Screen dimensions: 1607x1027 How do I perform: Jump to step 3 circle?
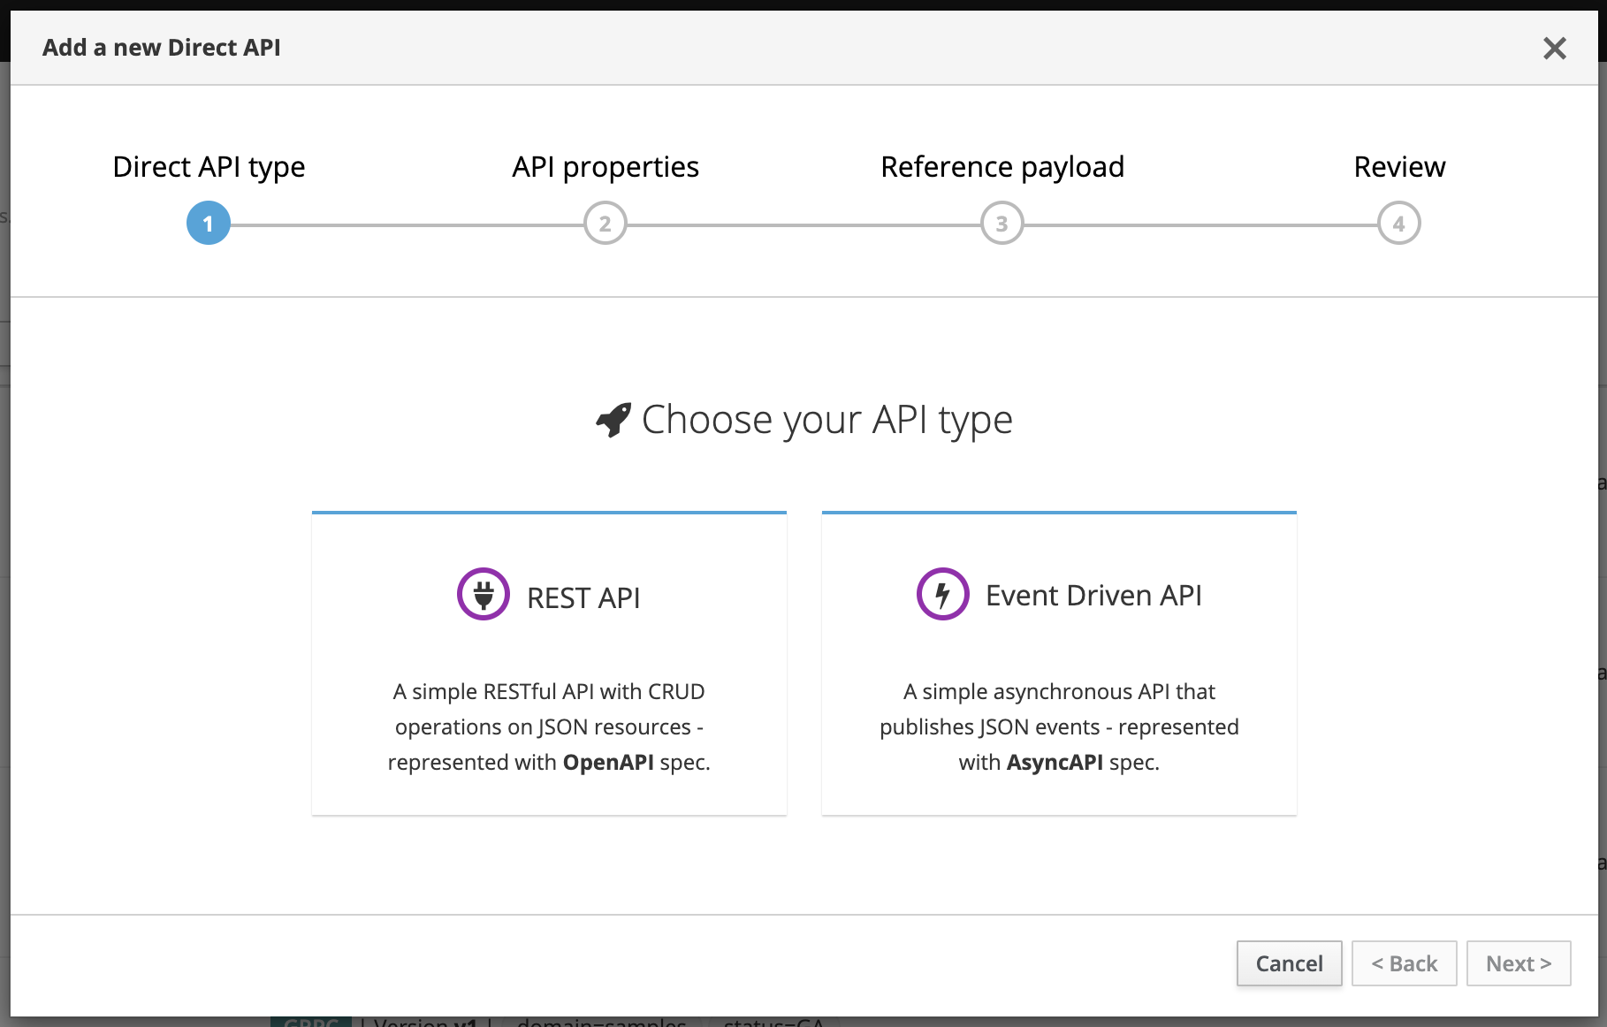tap(1002, 224)
